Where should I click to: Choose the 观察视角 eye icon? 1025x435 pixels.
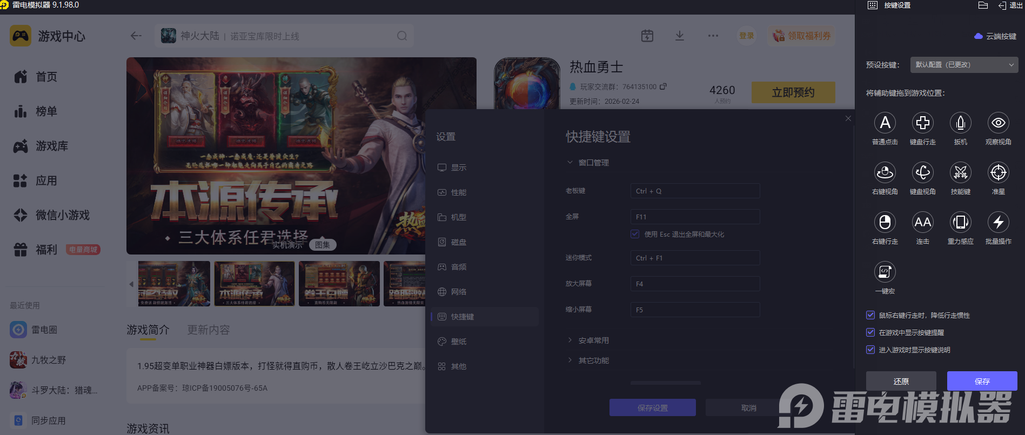[999, 123]
